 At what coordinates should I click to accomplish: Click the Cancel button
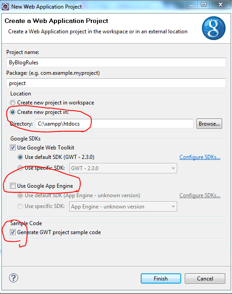coord(205,279)
